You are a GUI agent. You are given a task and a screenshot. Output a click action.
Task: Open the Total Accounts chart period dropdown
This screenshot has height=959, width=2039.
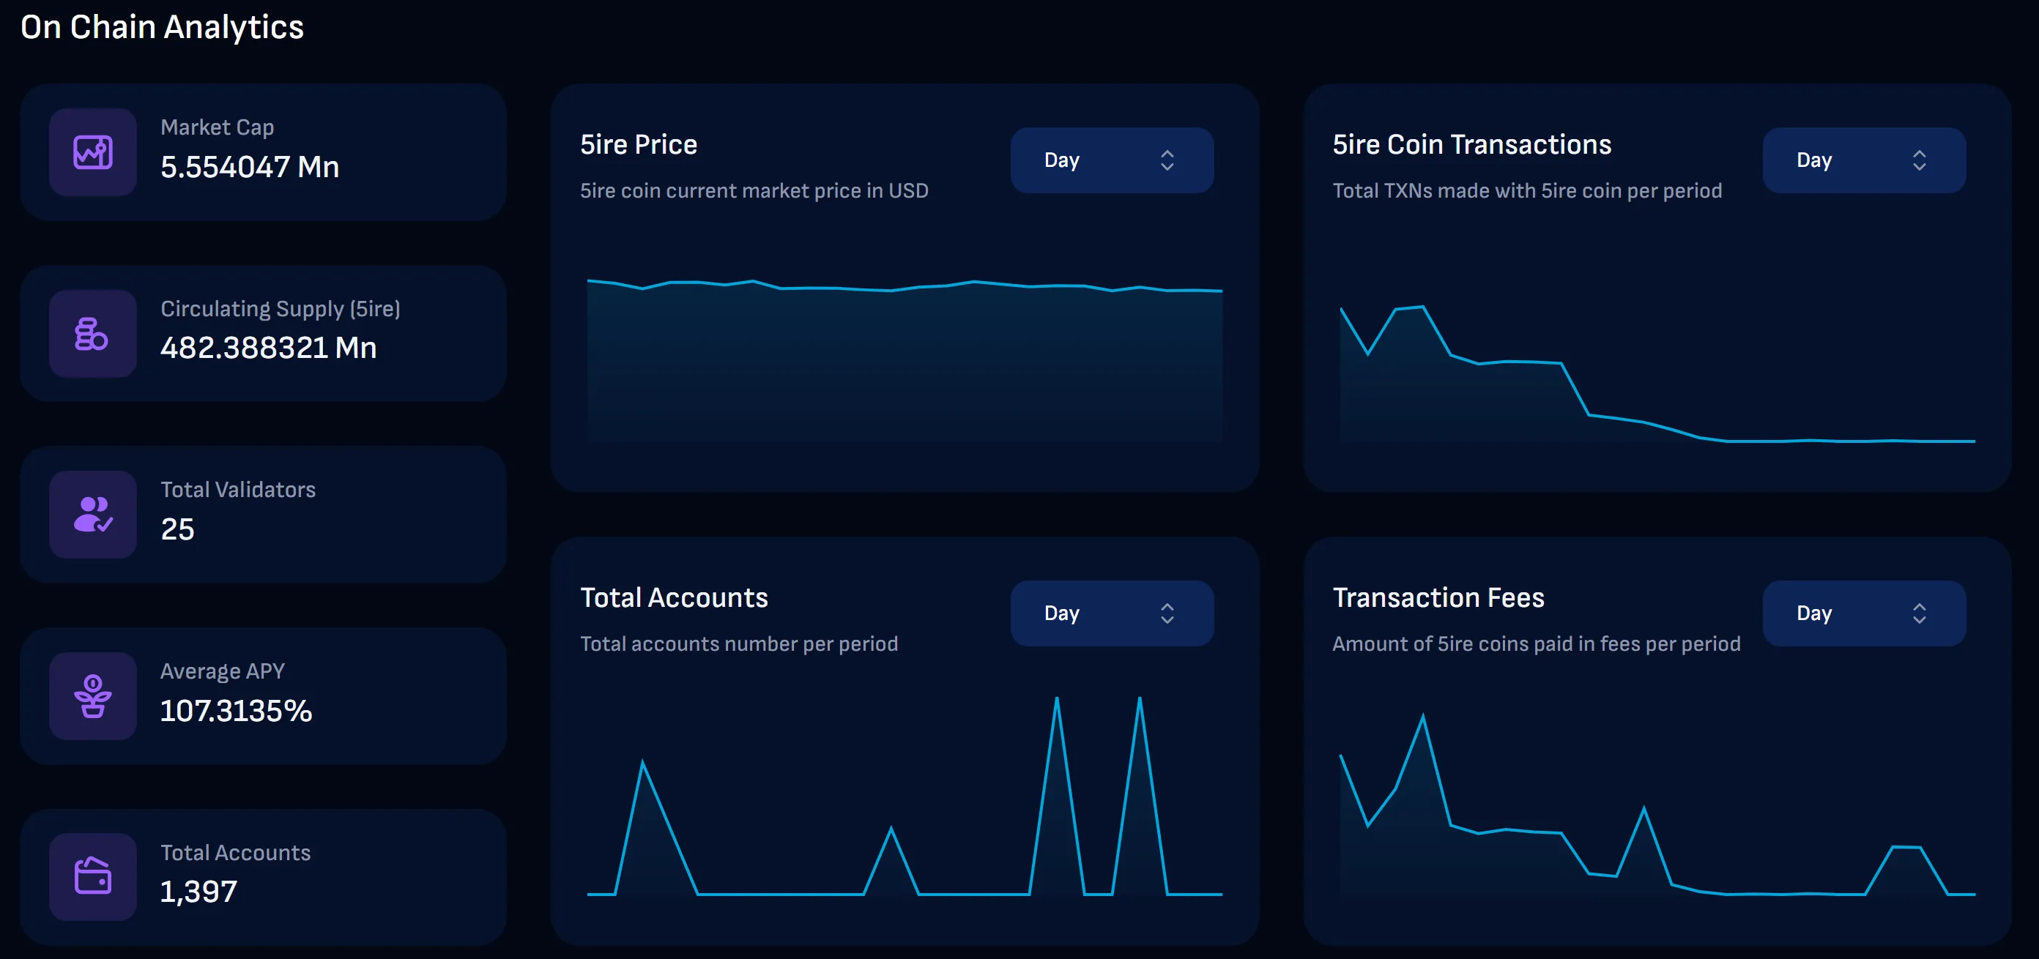(1111, 613)
